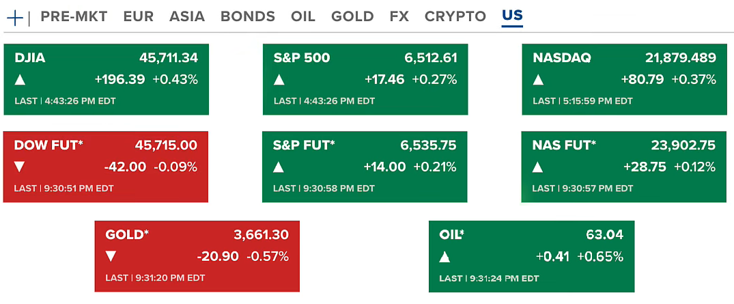734x304 pixels.
Task: Click the S&P FUT up arrow icon
Action: (x=279, y=167)
